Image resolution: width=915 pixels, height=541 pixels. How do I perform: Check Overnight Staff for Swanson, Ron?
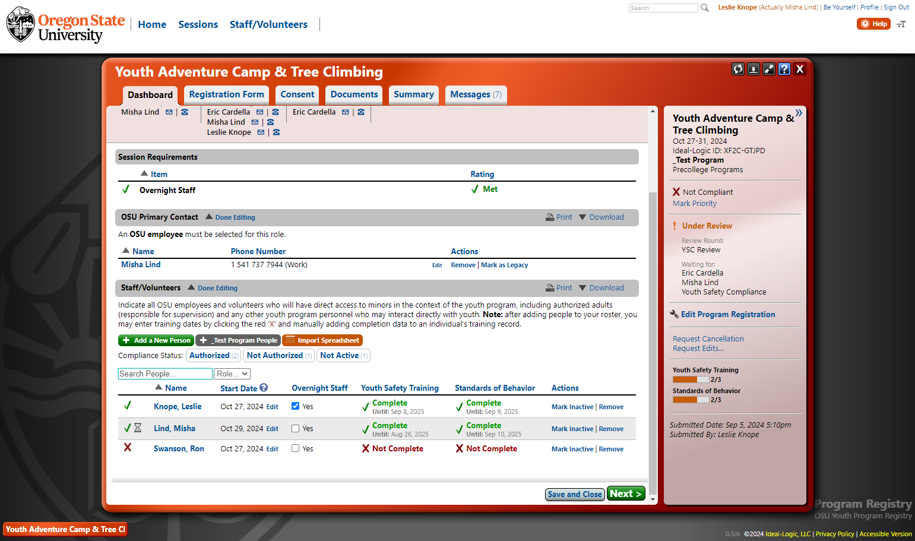click(x=296, y=448)
